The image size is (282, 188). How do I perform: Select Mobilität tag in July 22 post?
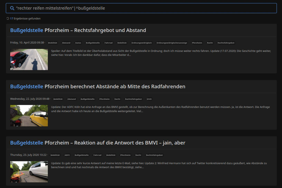58,99
